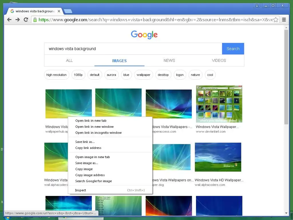Open the aurora thumbnail above the context menu
The image size is (293, 220).
tap(118, 103)
